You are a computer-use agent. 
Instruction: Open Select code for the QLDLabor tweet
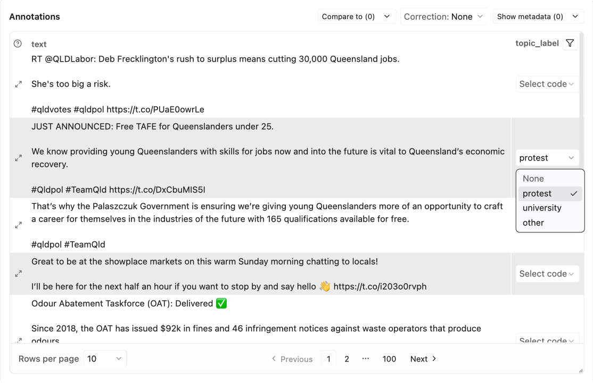(x=547, y=84)
